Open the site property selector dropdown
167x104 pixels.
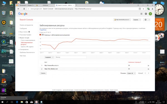122,20
